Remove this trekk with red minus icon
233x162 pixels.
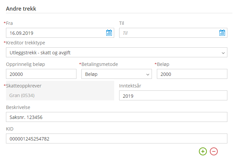coord(214,151)
